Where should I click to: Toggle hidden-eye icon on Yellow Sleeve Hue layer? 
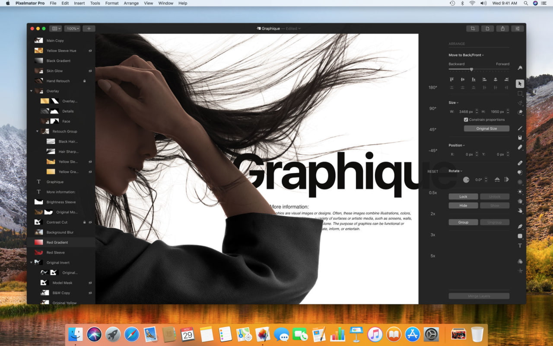[90, 51]
